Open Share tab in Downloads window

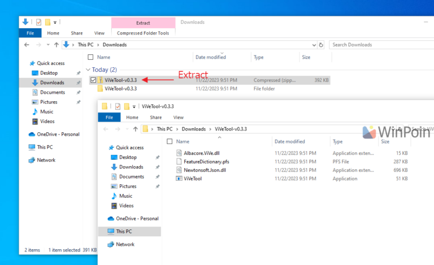click(x=77, y=33)
